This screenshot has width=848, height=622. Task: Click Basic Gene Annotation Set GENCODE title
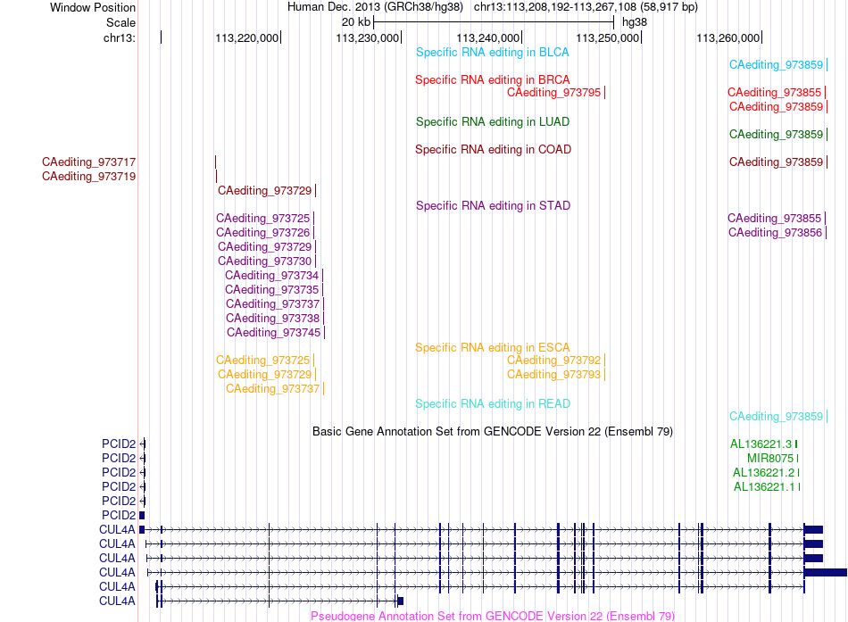coord(493,432)
